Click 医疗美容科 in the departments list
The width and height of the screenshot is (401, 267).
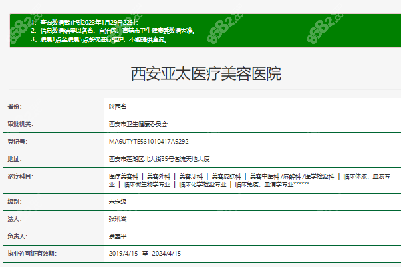click(x=124, y=176)
